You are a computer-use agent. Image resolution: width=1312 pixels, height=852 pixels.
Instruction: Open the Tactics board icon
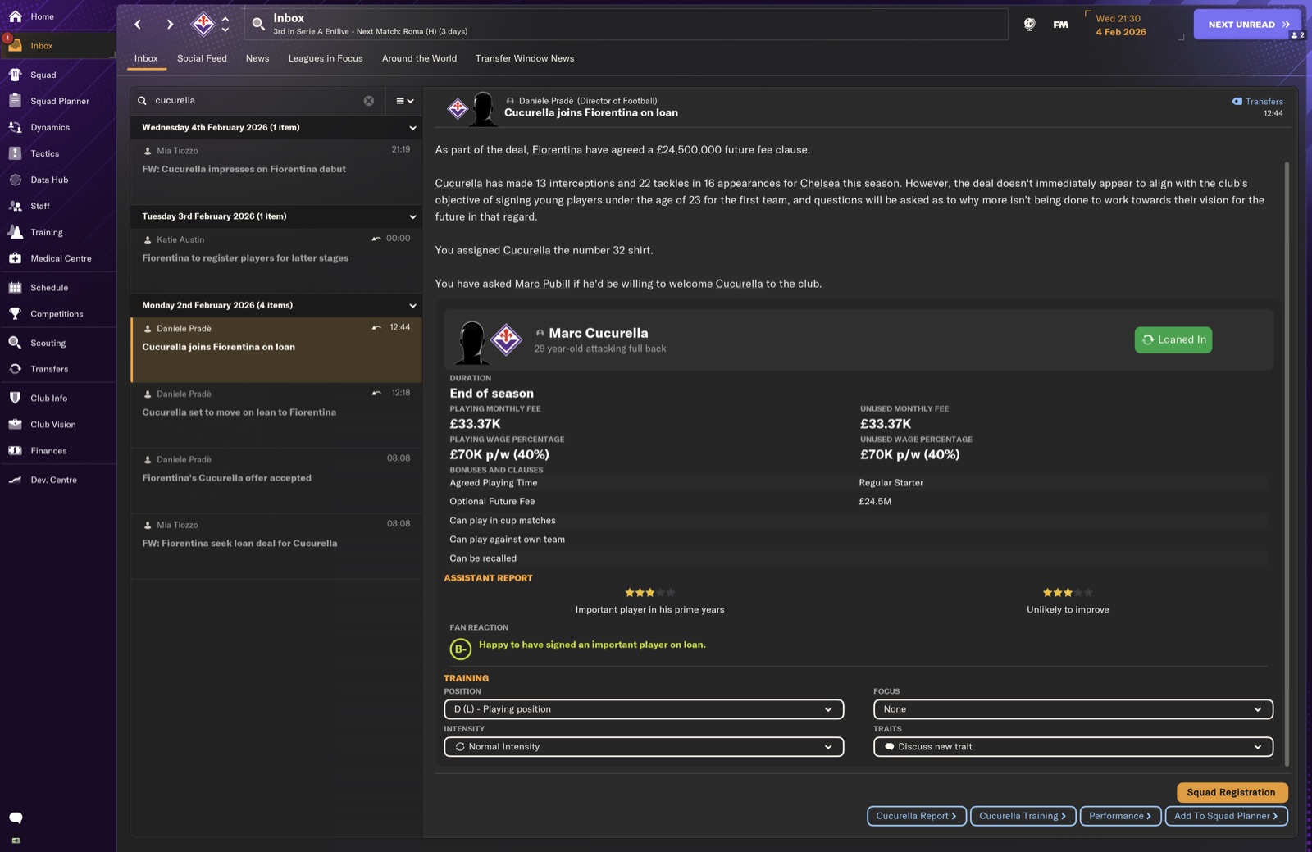click(x=15, y=153)
